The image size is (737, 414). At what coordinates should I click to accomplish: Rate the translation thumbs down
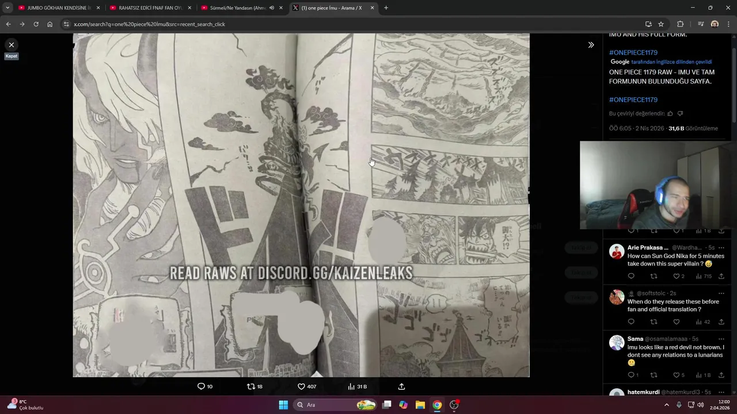point(680,113)
